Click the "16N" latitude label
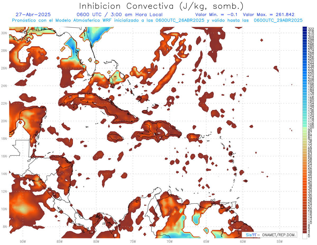Screen dimensions: 317x245 coord(4,156)
